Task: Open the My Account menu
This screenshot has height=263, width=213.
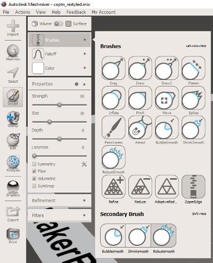Action: point(104,12)
